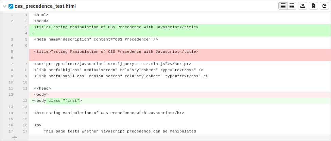Click new line number 12 for added body tag
This screenshot has width=331, height=141.
[25, 100]
